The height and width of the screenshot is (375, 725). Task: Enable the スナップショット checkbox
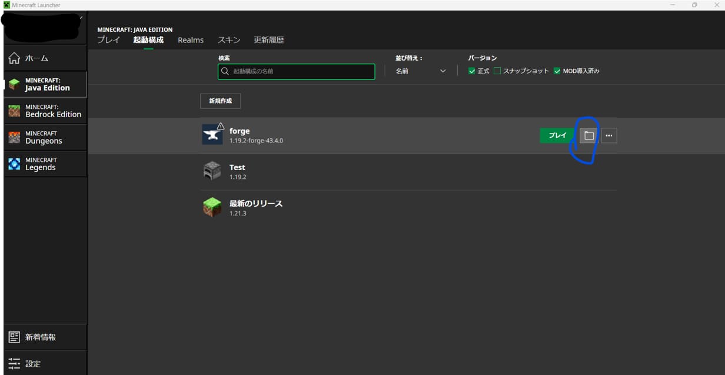coord(497,71)
